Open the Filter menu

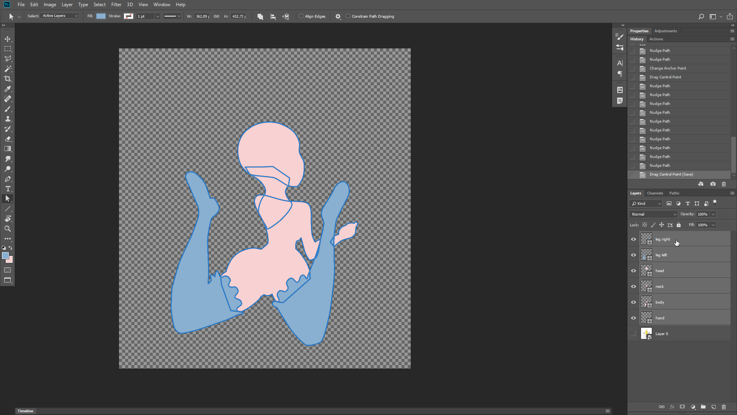click(x=116, y=4)
